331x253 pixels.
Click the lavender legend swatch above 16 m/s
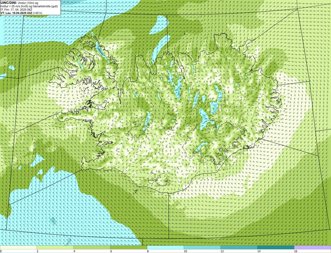tap(313, 248)
